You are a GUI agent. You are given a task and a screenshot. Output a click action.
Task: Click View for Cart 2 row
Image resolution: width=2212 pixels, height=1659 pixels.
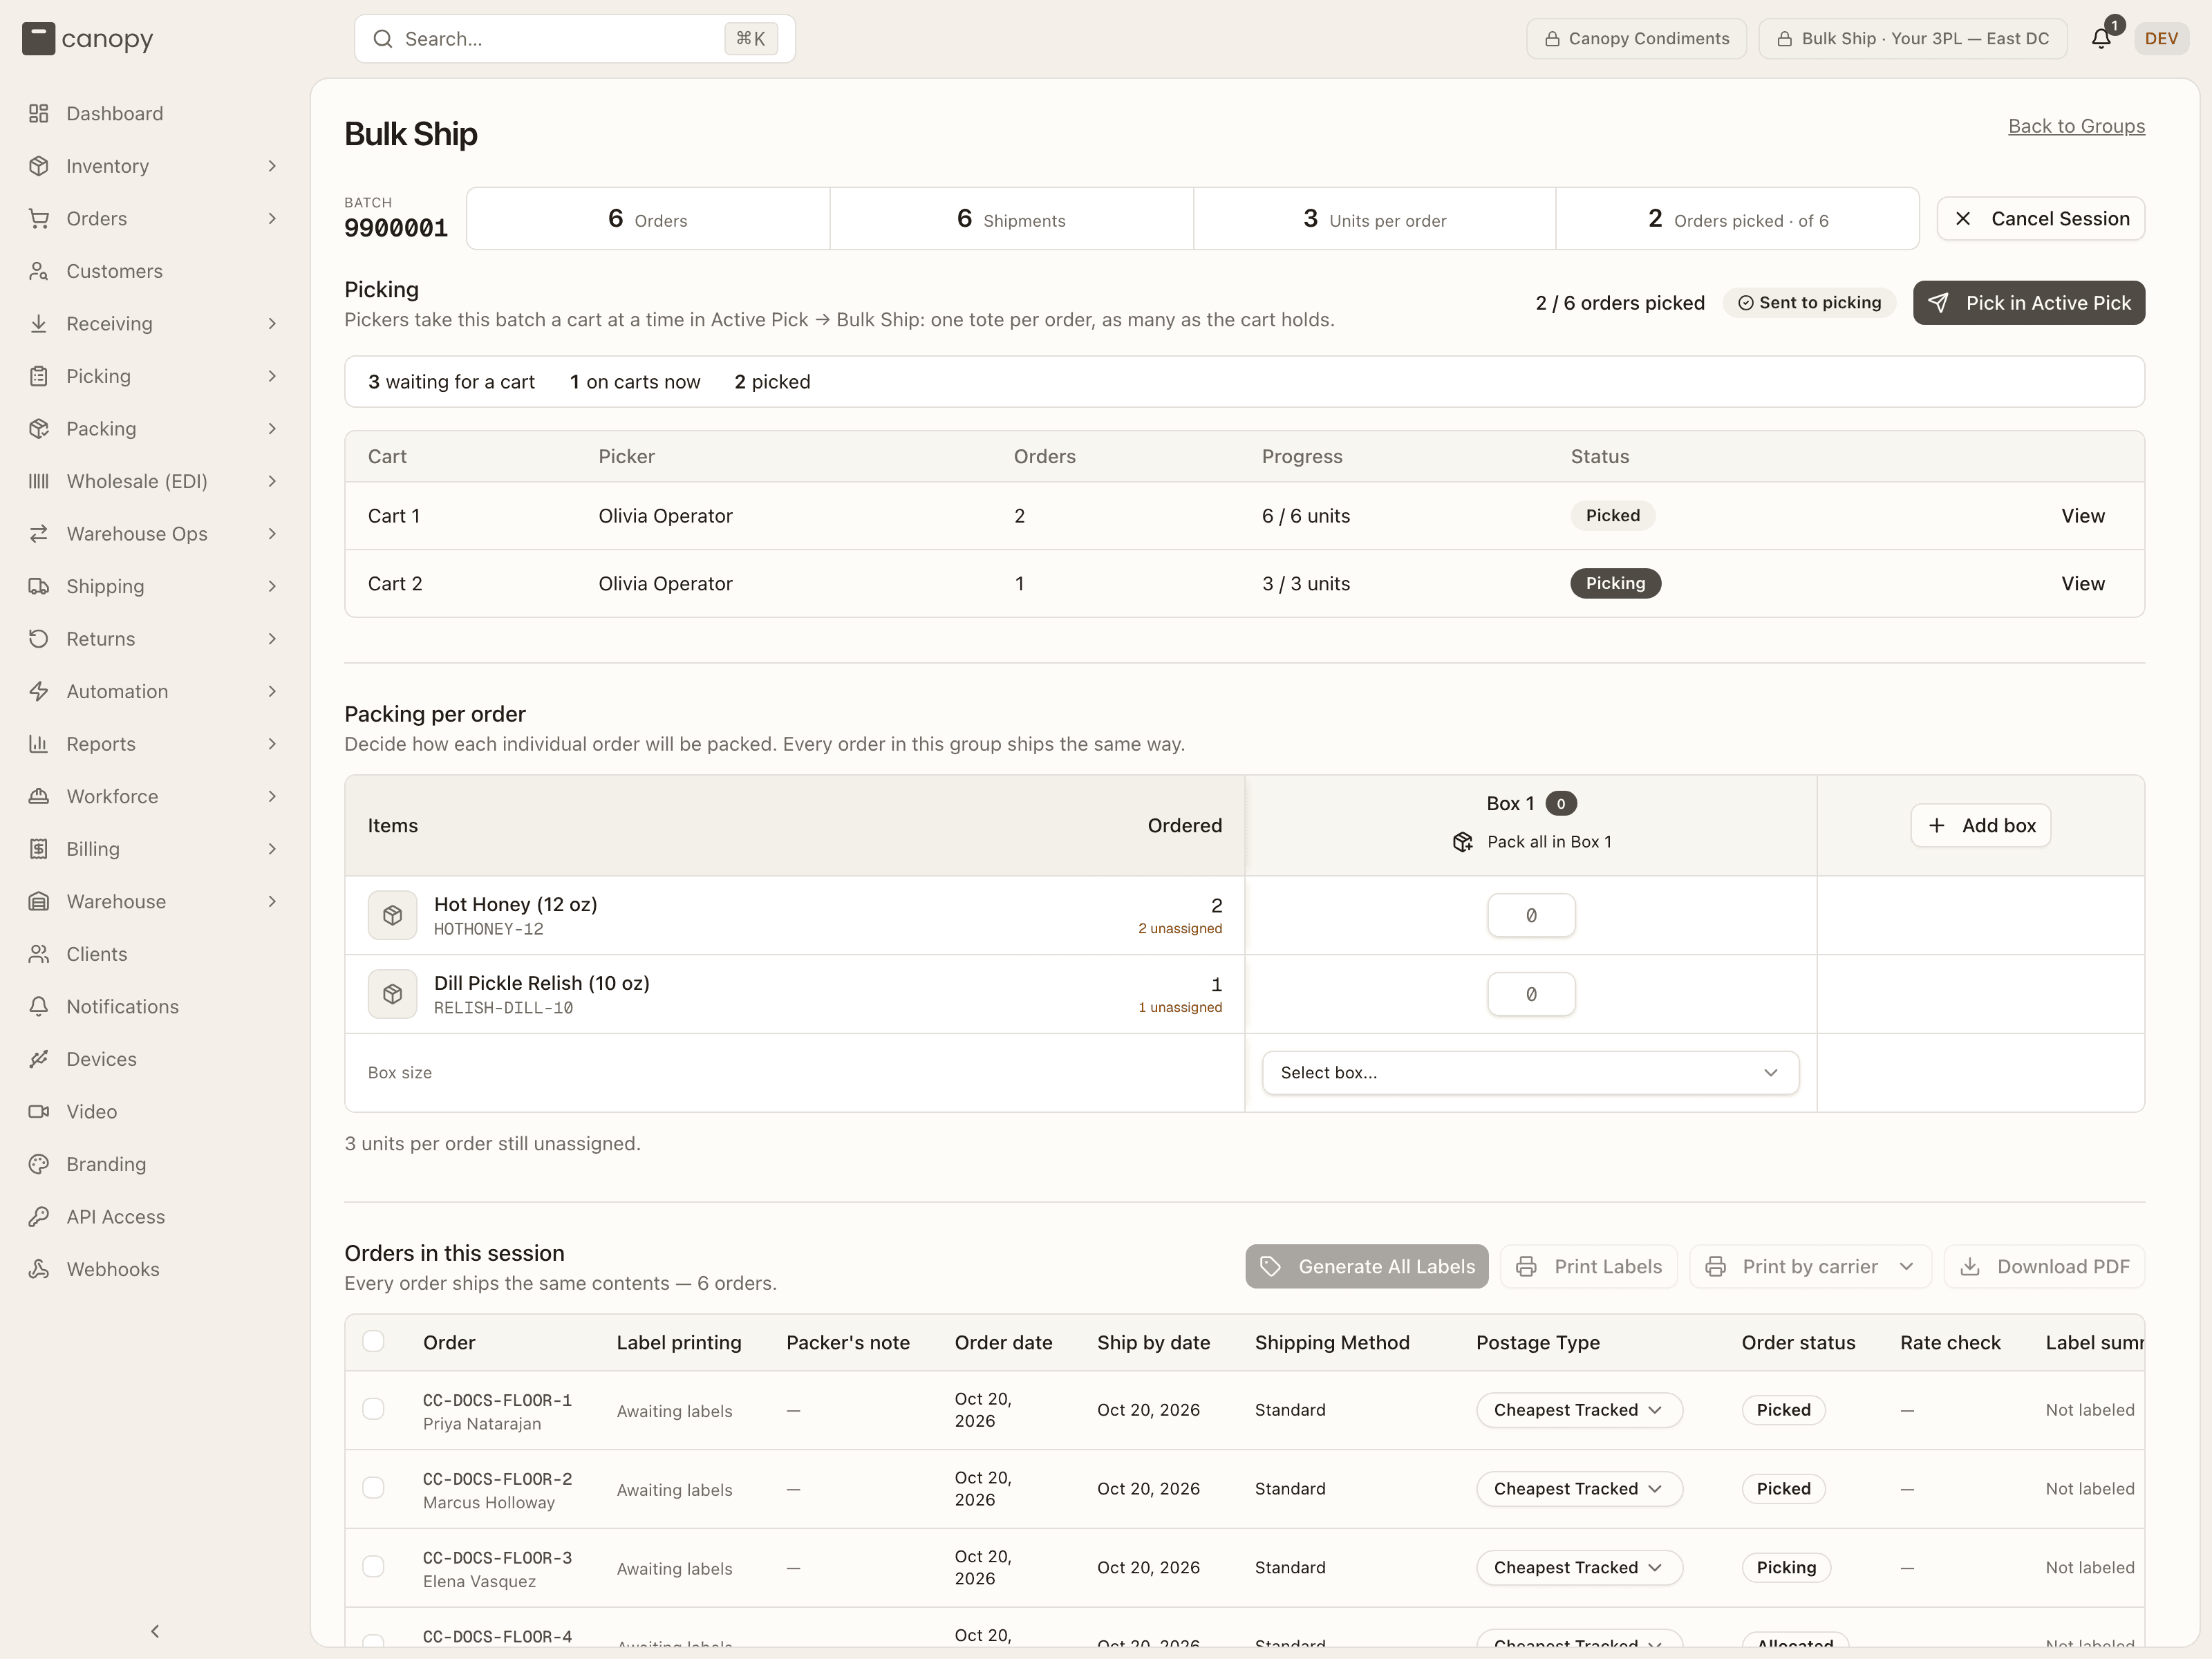point(2083,584)
